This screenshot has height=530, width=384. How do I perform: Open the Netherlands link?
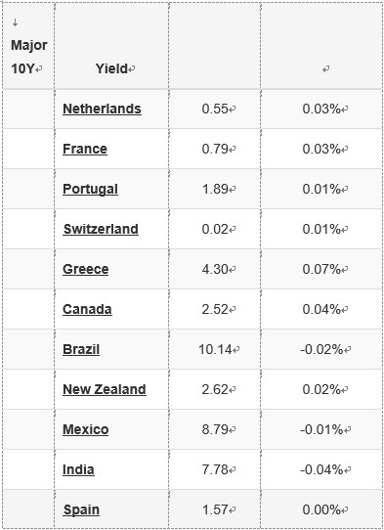[x=102, y=109]
